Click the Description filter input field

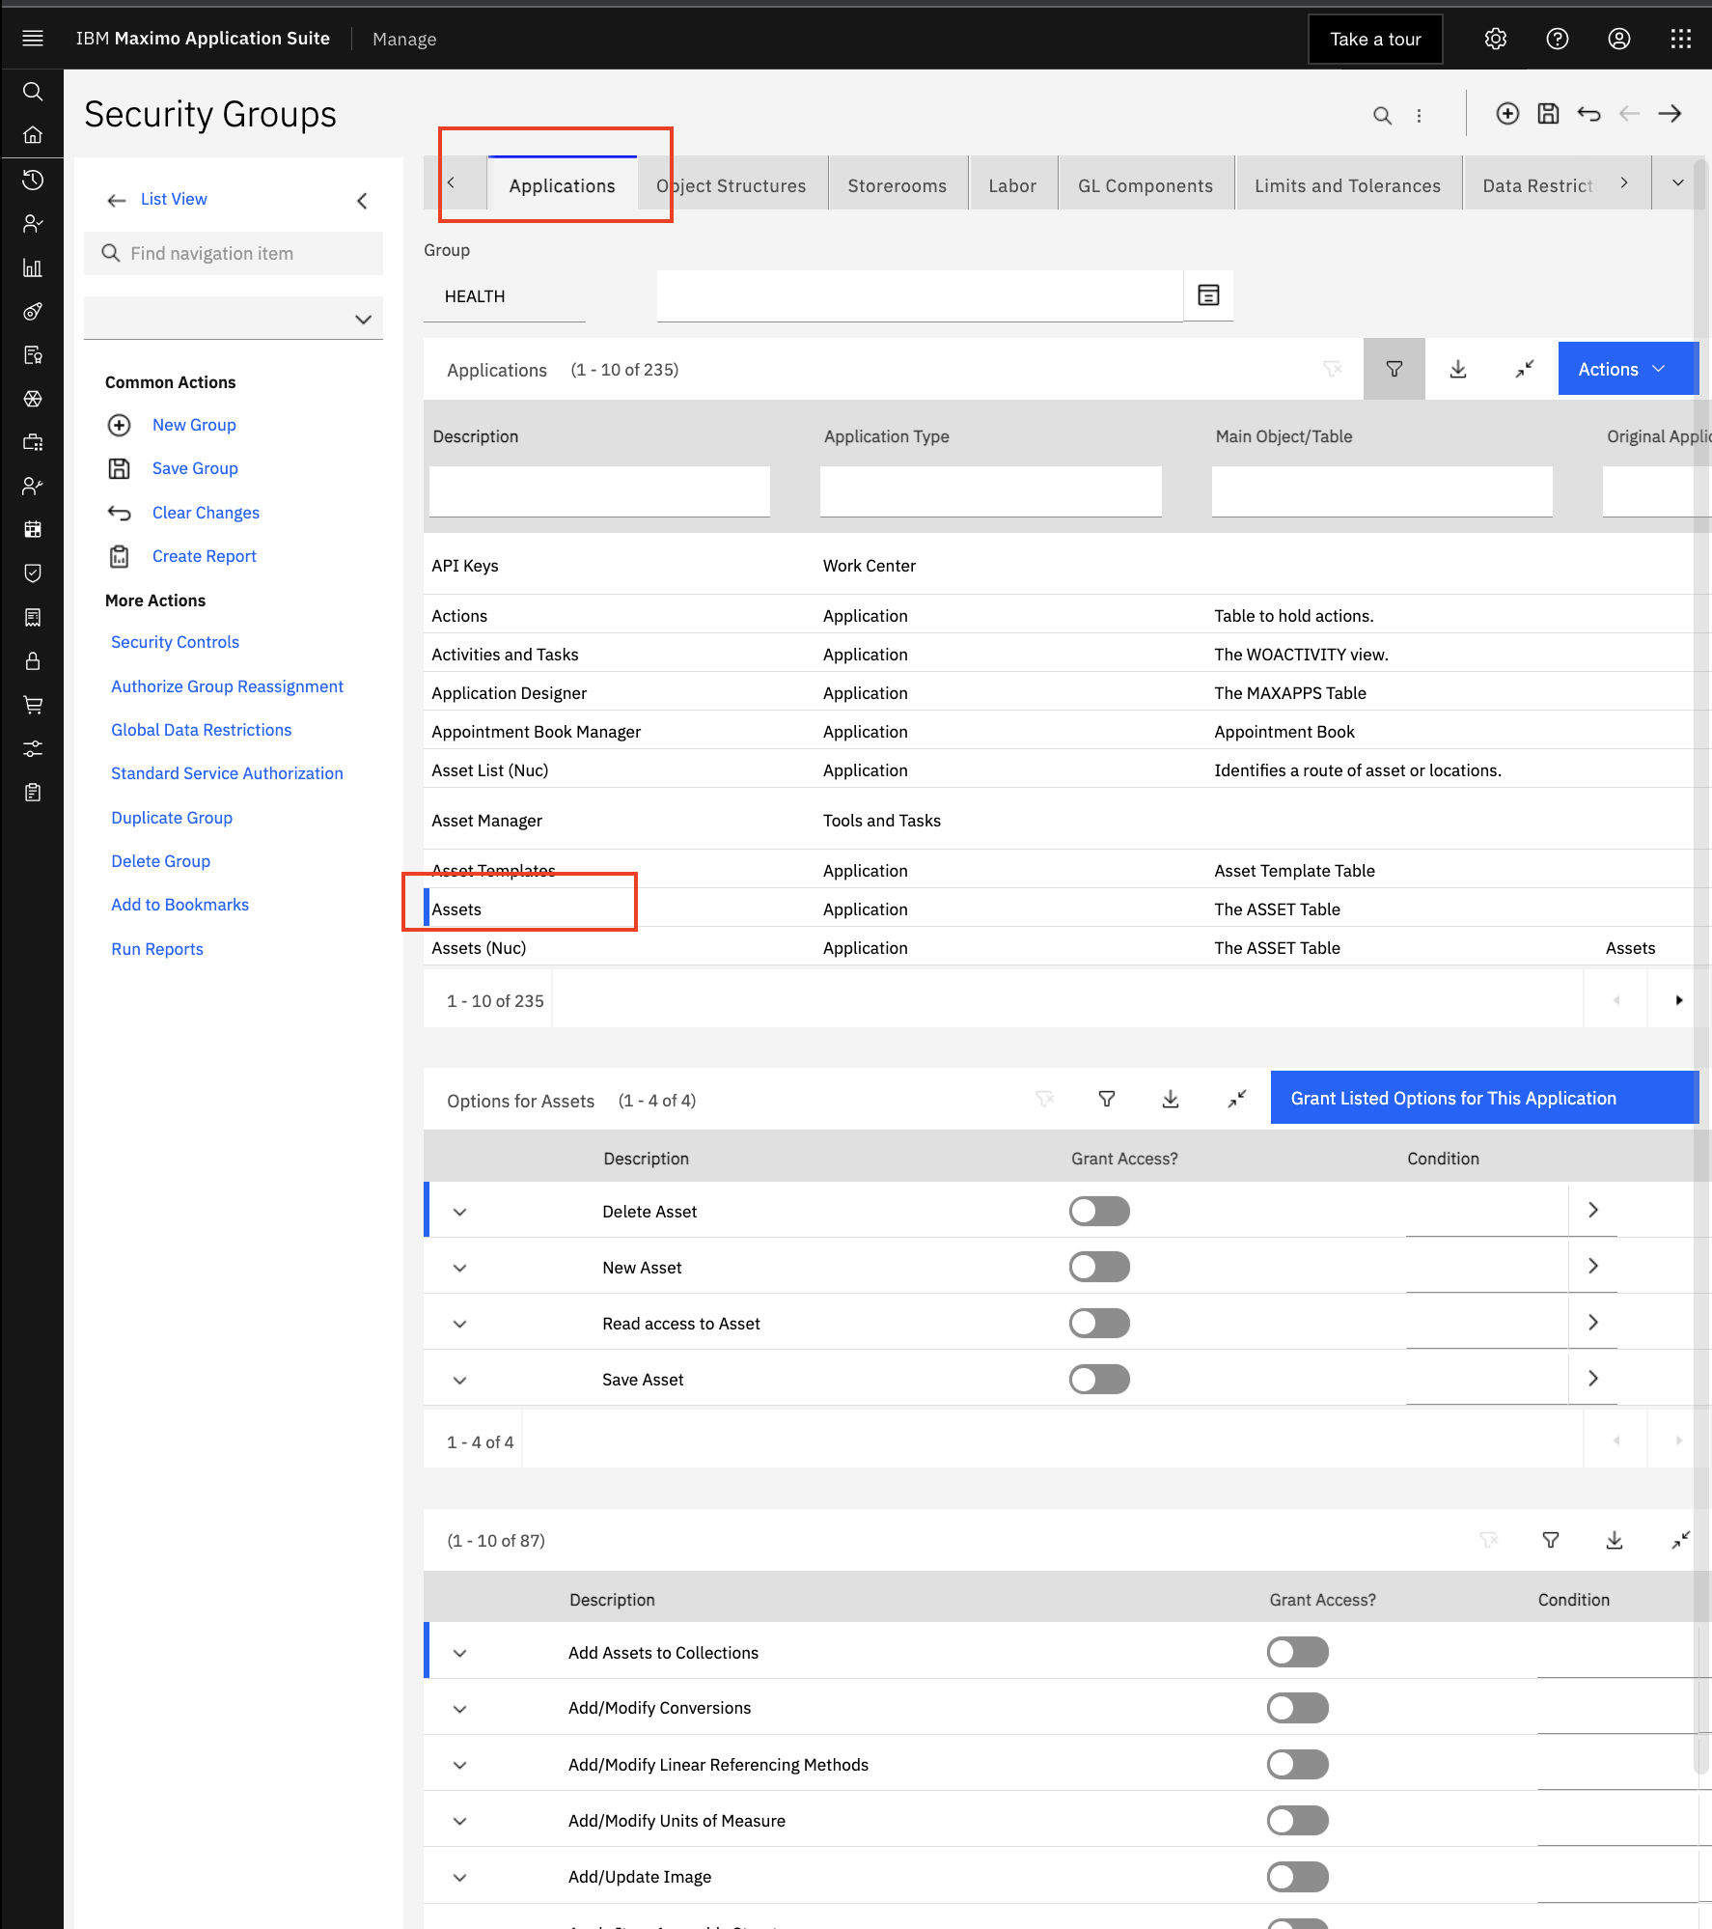click(599, 491)
